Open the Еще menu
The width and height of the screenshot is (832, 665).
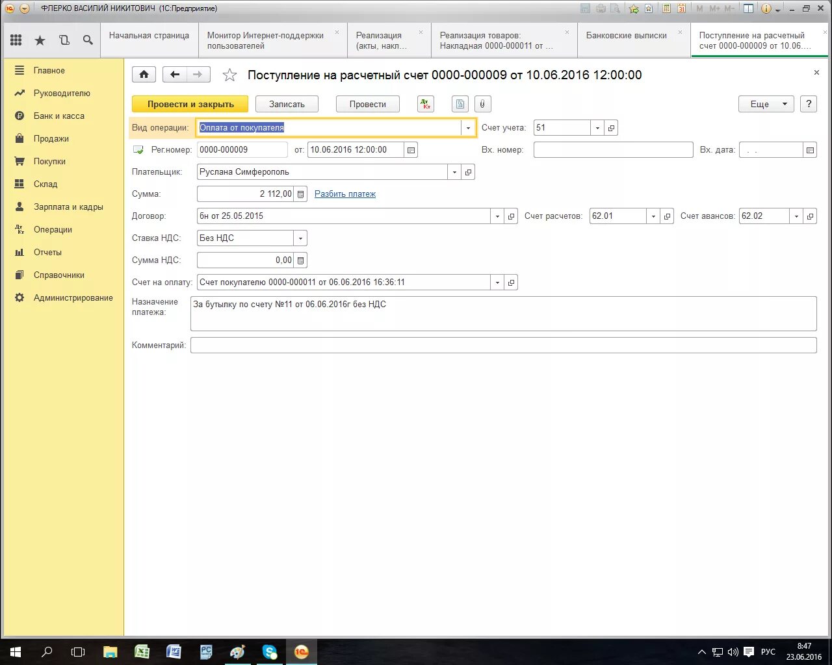tap(766, 104)
